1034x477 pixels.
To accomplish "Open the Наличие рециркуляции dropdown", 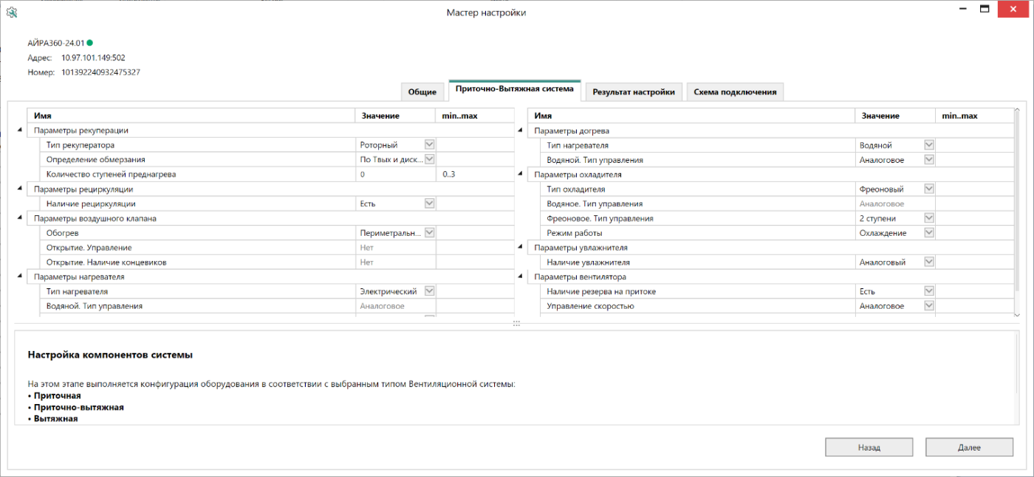I will click(x=429, y=203).
